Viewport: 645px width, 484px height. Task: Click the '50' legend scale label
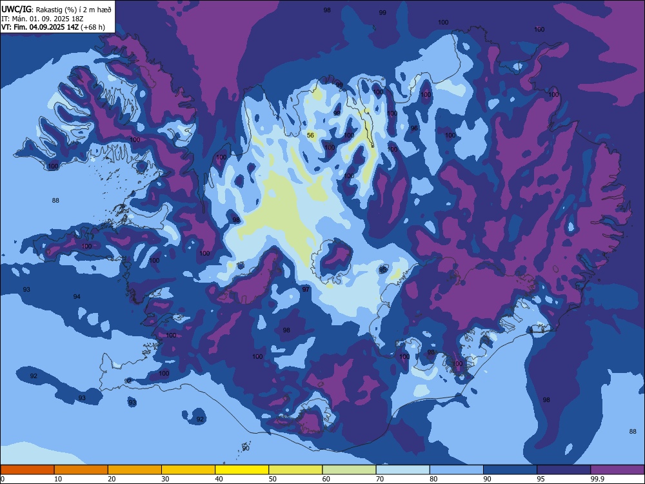coord(272,479)
